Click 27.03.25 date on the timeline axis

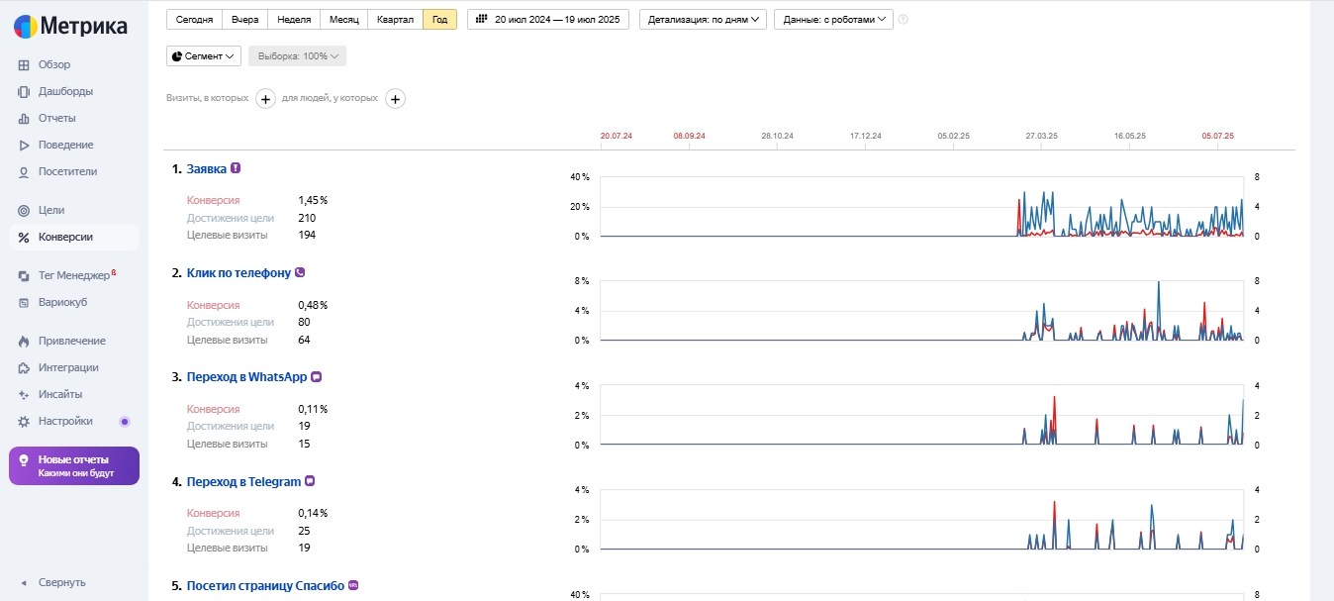(1041, 135)
